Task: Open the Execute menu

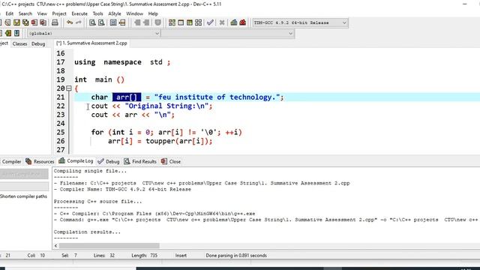Action: (79, 13)
